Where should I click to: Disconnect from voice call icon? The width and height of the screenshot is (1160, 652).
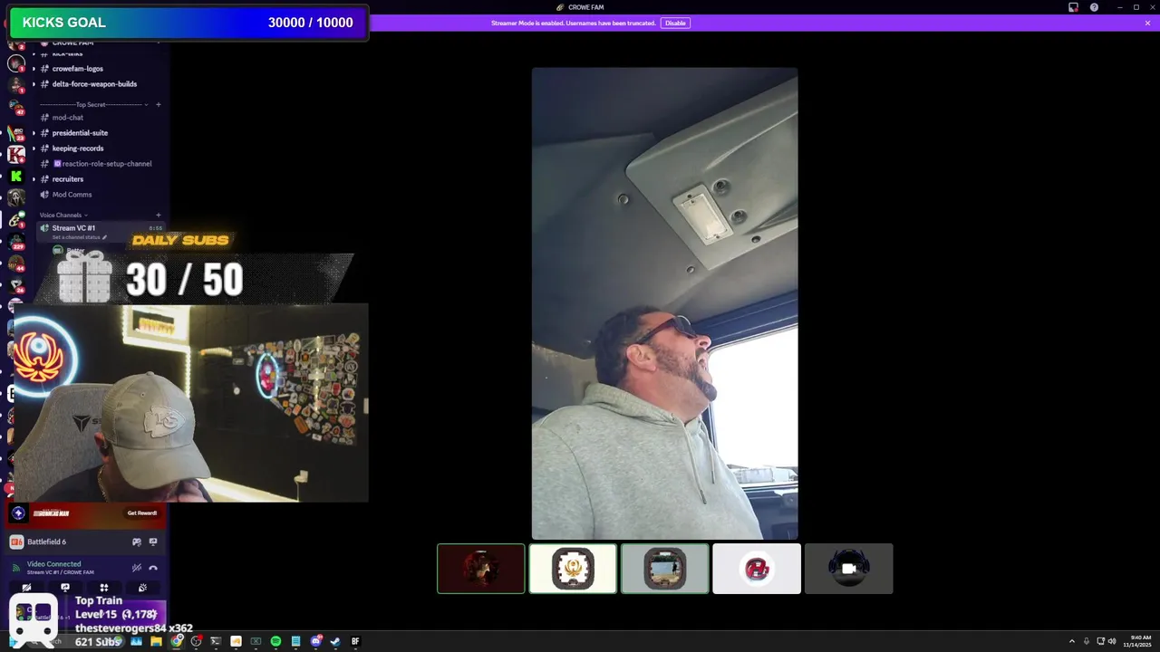(153, 568)
